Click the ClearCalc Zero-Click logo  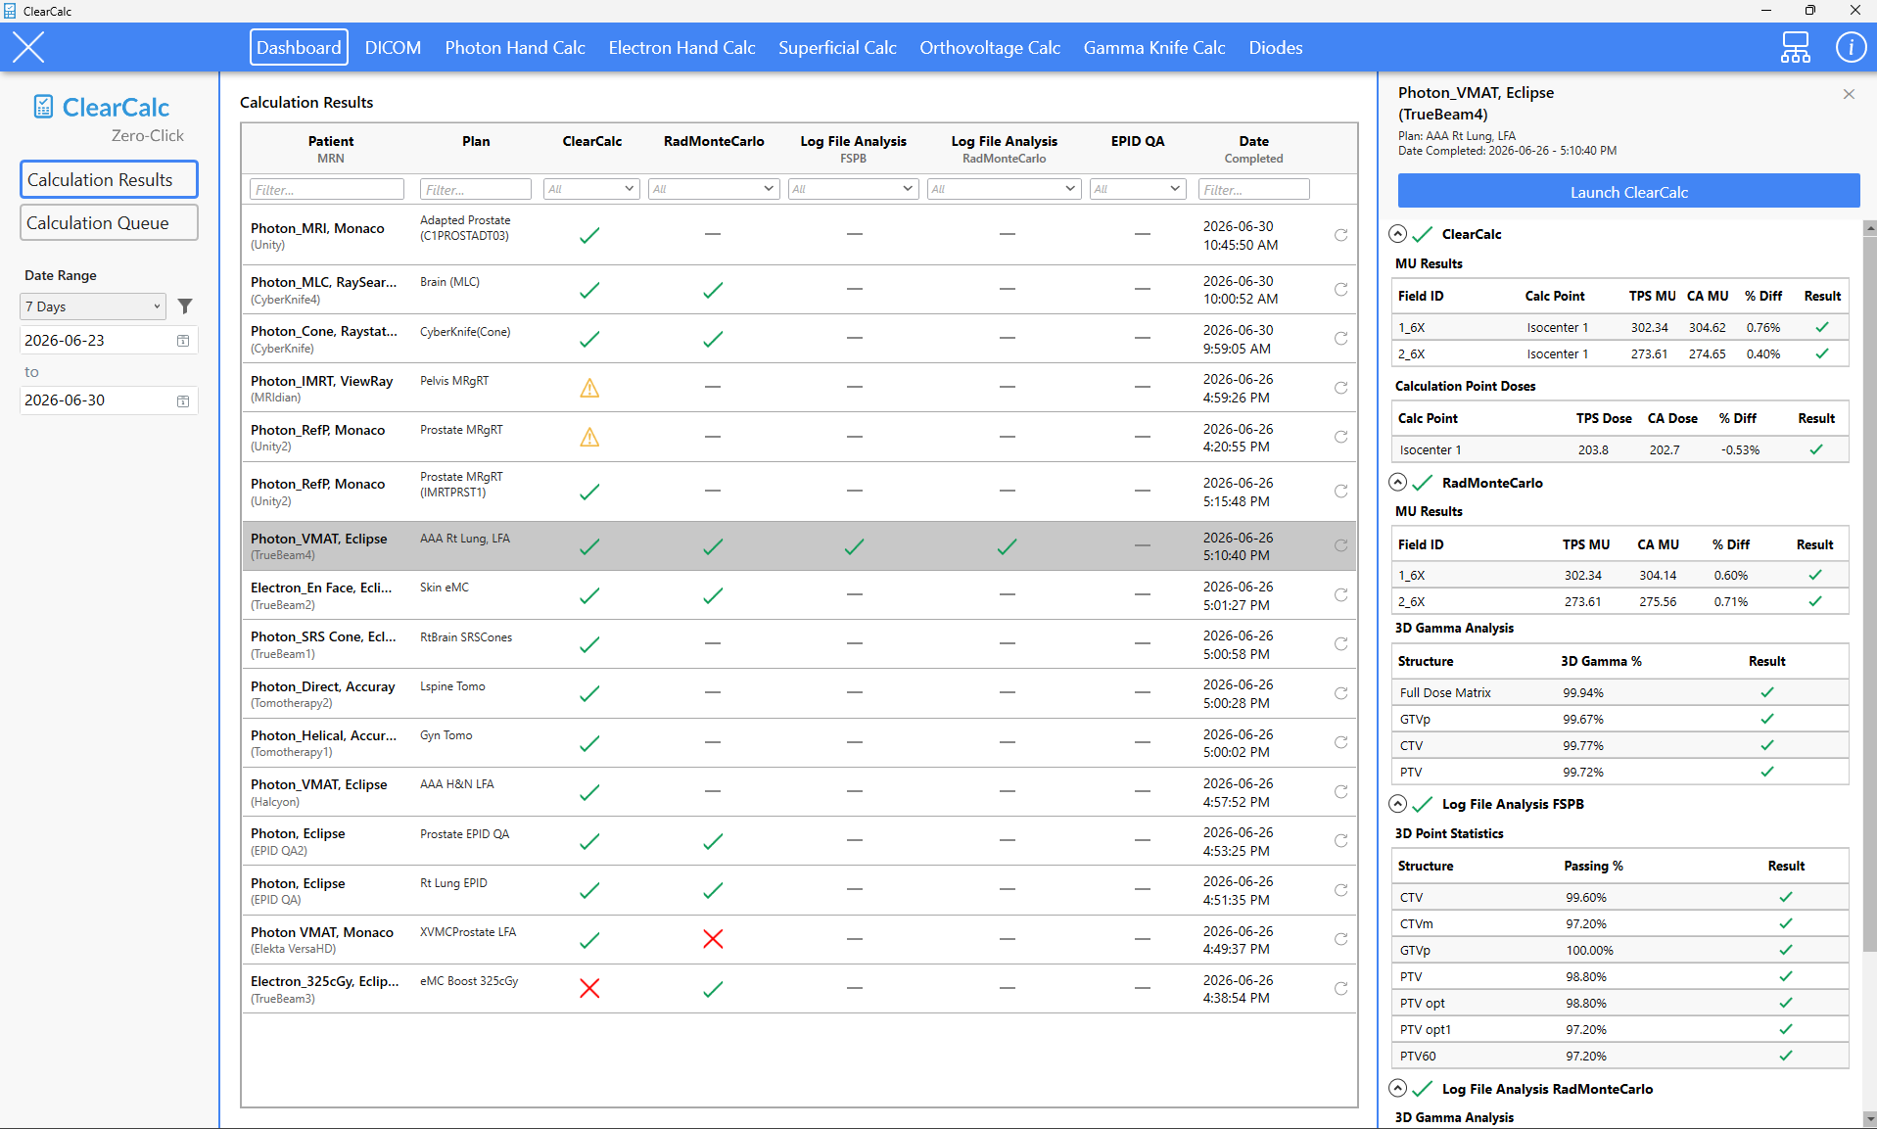(108, 118)
